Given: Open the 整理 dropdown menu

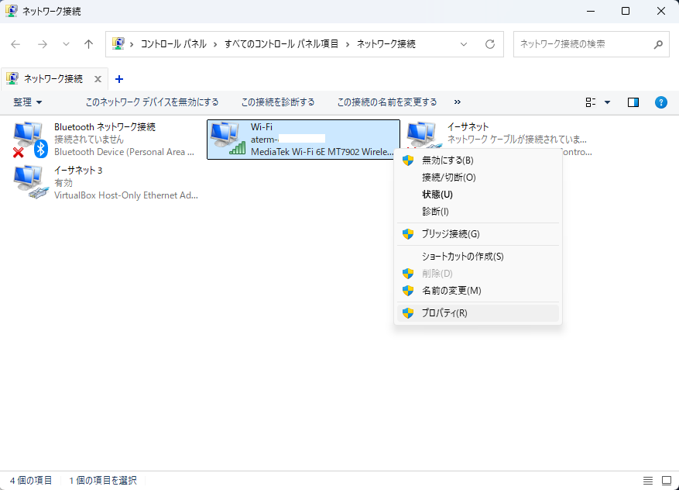Looking at the screenshot, I should pyautogui.click(x=28, y=102).
